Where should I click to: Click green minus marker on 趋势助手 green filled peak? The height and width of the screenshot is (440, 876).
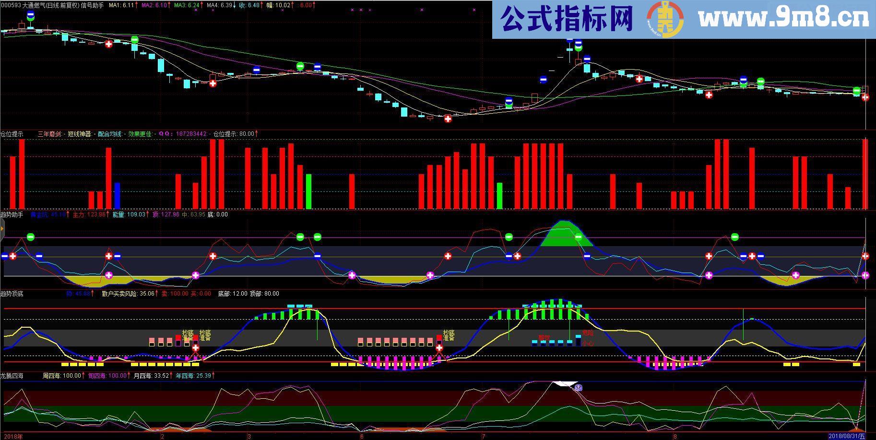point(578,237)
